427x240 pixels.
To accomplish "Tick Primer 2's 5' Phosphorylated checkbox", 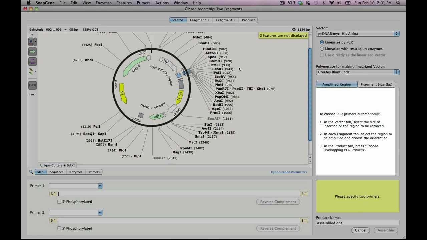I will [59, 228].
